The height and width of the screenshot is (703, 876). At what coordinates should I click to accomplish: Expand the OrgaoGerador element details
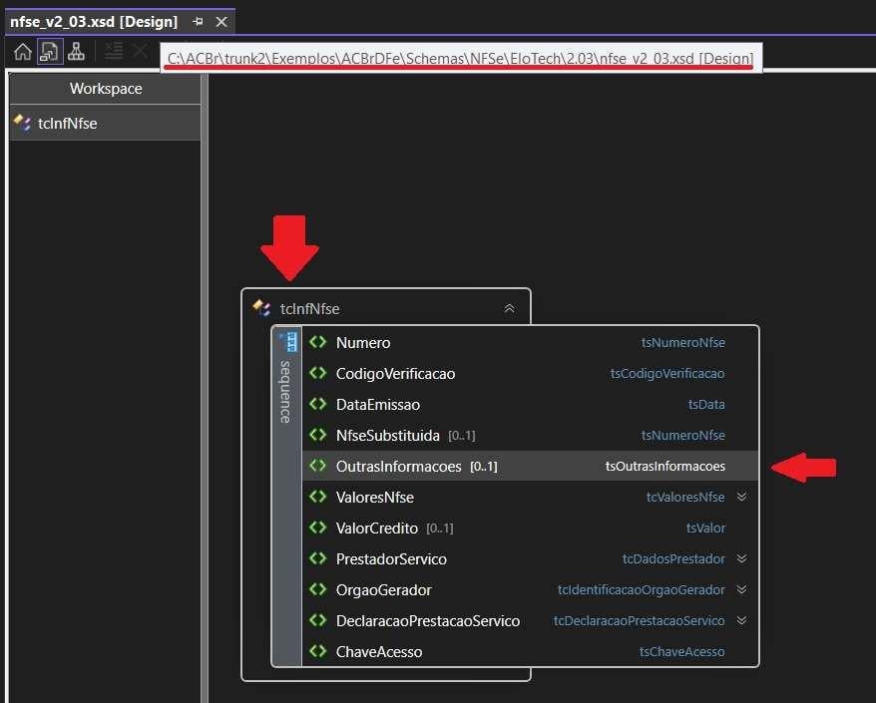click(x=742, y=589)
